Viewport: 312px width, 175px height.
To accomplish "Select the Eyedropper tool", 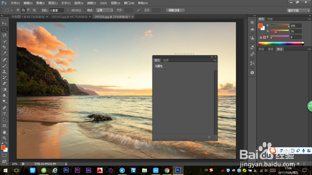I will pyautogui.click(x=4, y=53).
